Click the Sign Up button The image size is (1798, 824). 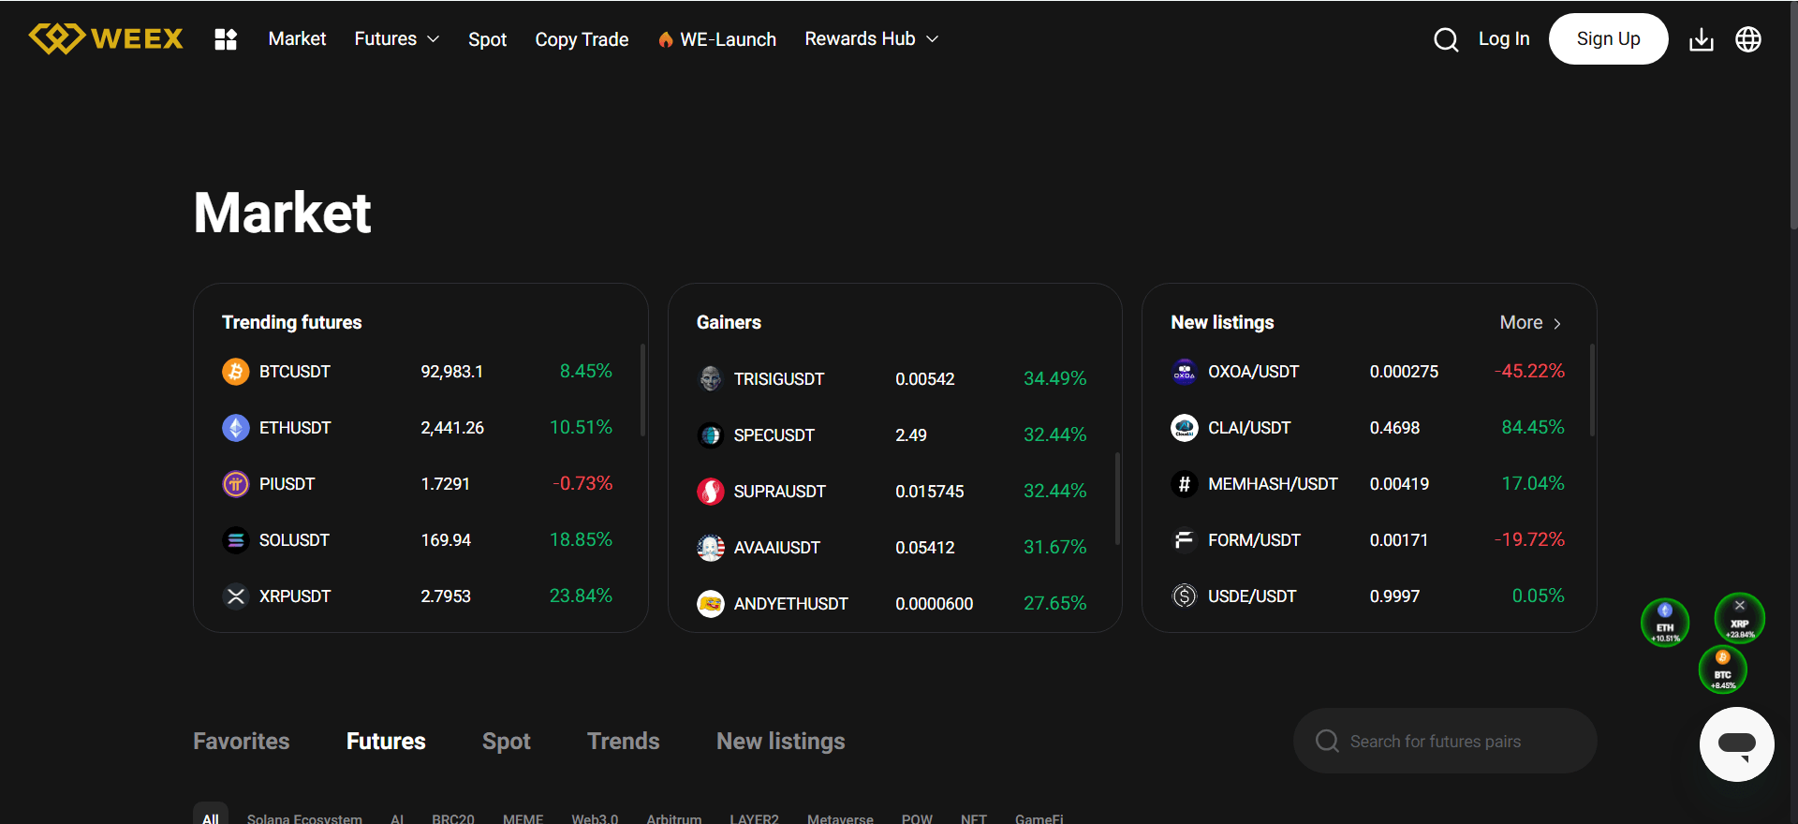tap(1608, 39)
